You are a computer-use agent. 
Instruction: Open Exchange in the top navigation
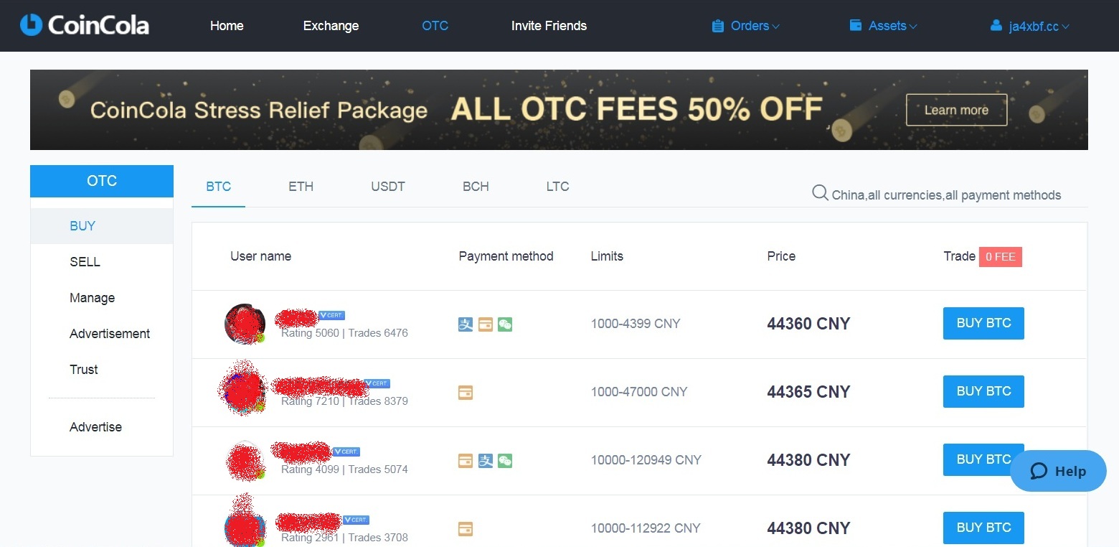coord(331,26)
